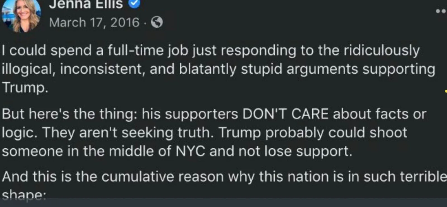The image size is (447, 207).
Task: Click the capitalized words "DON'T CARE"
Action: (285, 114)
